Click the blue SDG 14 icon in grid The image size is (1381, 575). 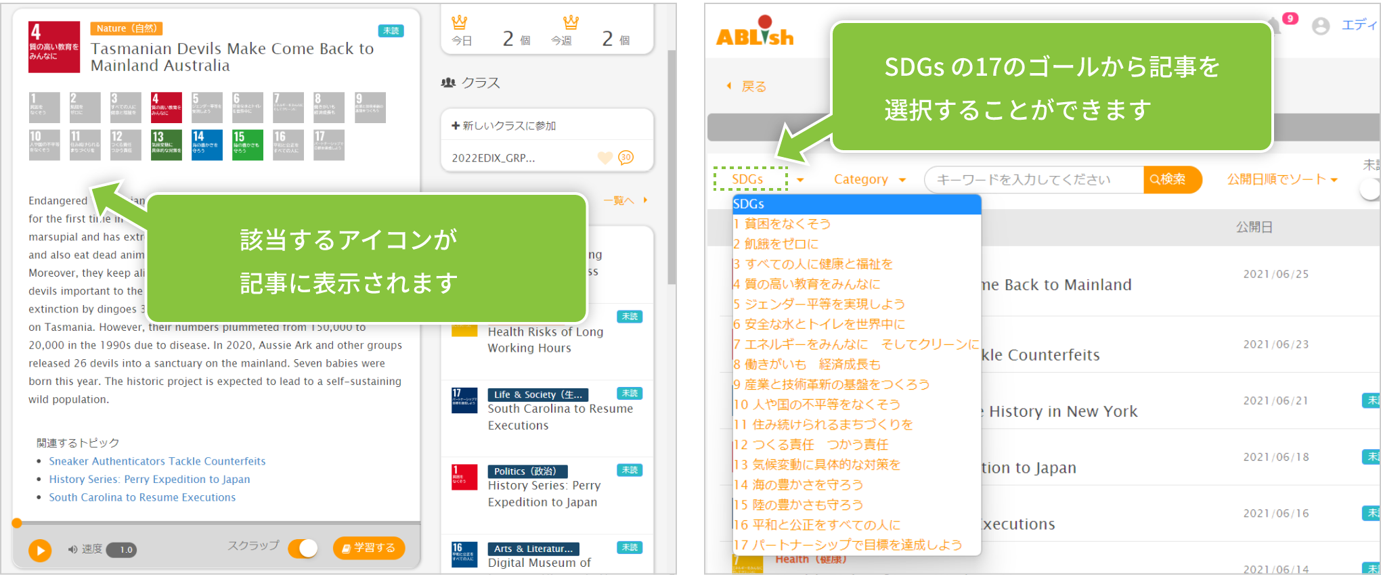207,145
